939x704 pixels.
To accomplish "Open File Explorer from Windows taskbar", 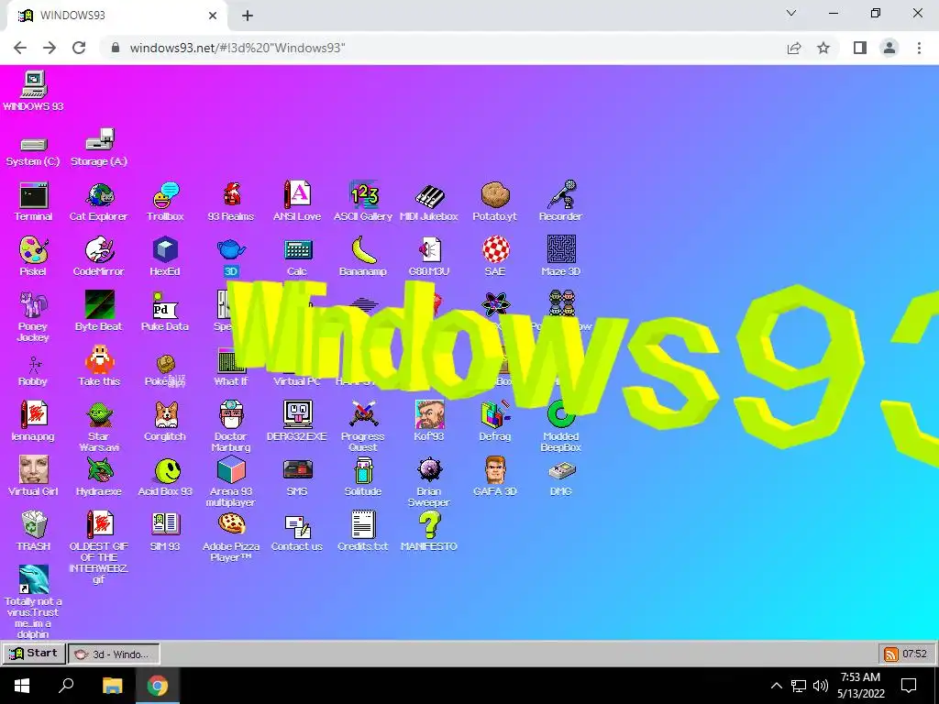I will pos(112,686).
